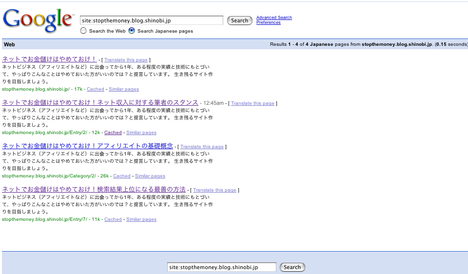The height and width of the screenshot is (274, 468).
Task: Open Cached copy of Category/2/ result
Action: [x=122, y=176]
